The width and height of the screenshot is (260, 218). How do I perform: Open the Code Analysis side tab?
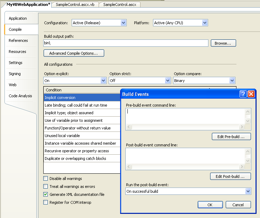pyautogui.click(x=20, y=96)
